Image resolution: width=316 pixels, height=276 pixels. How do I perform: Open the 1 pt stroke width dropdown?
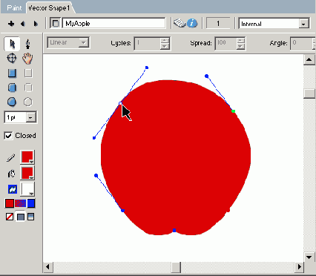[30, 117]
